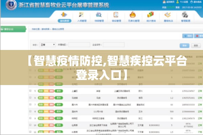Viewport: 203px width, 135px height.
Task: Open the 基础数据 diamond icon
Action: [64, 15]
